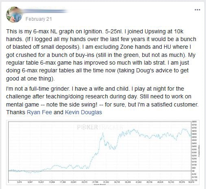
Task: Click the 10,421 hands x-axis label
Action: [x=41, y=182]
